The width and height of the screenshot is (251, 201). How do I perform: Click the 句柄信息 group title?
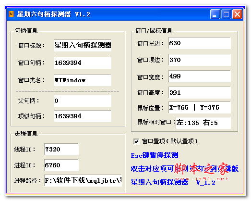click(x=26, y=31)
